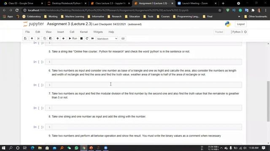270x151 pixels.
Task: Open Windows search from the taskbar
Action: pos(11,148)
